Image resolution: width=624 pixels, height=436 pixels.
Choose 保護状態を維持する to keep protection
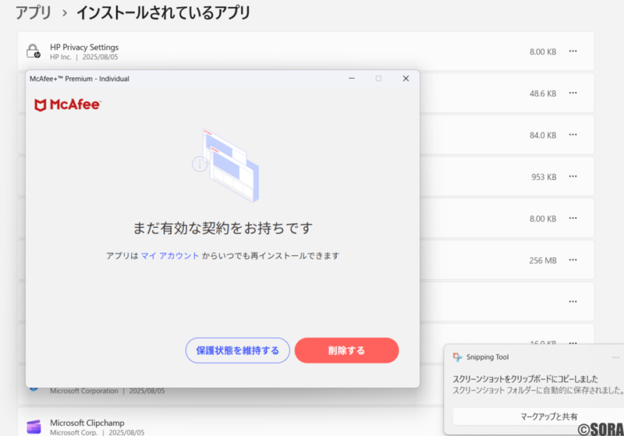tap(238, 351)
